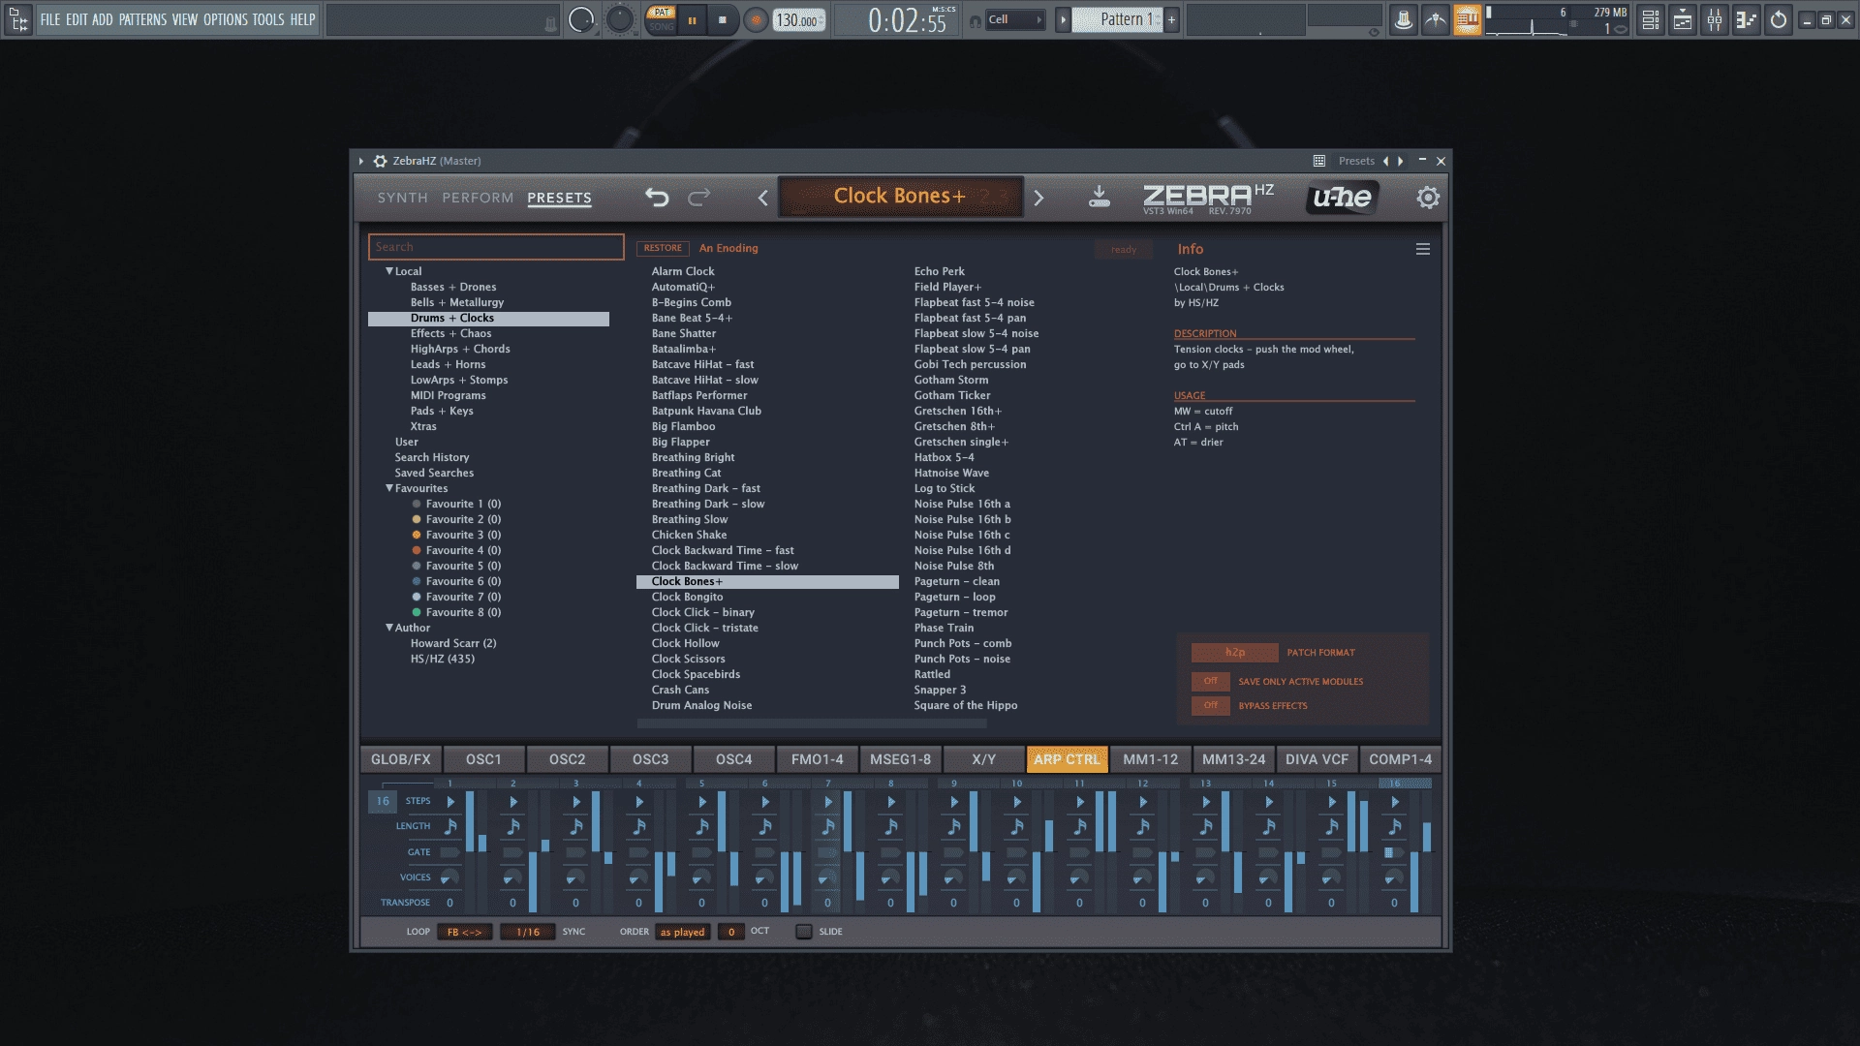Click the tempo 130.000 field
The width and height of the screenshot is (1860, 1046).
pos(798,20)
